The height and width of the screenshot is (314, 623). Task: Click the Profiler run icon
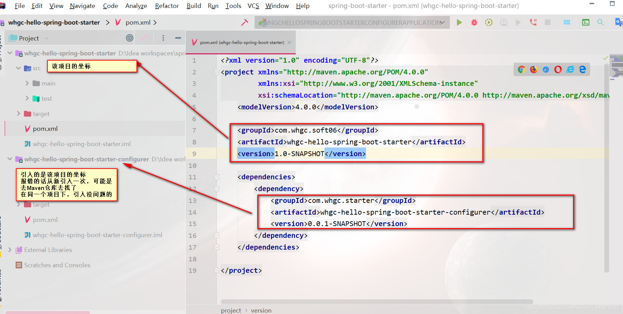point(504,23)
